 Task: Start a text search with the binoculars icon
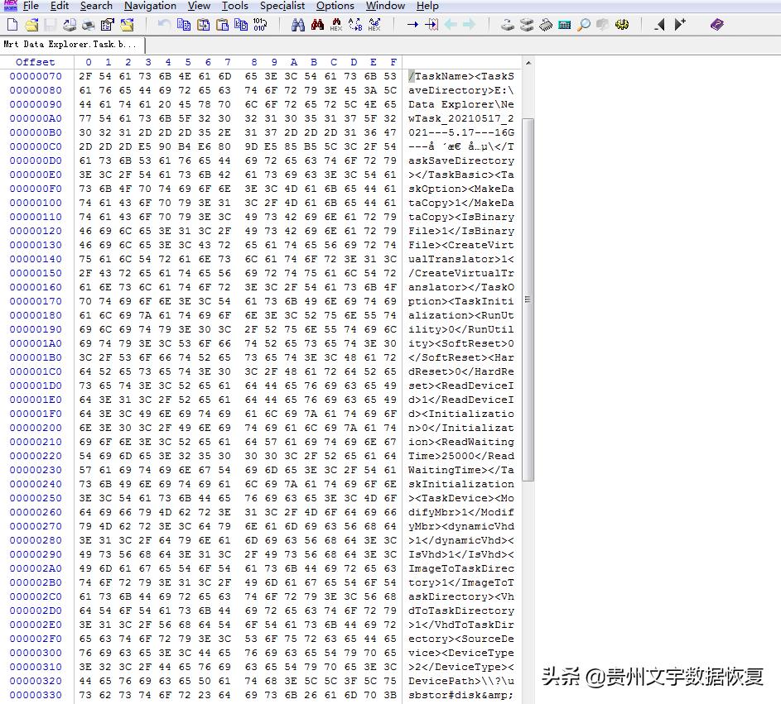(299, 25)
